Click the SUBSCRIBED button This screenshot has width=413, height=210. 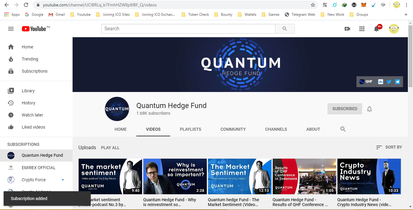(x=345, y=109)
